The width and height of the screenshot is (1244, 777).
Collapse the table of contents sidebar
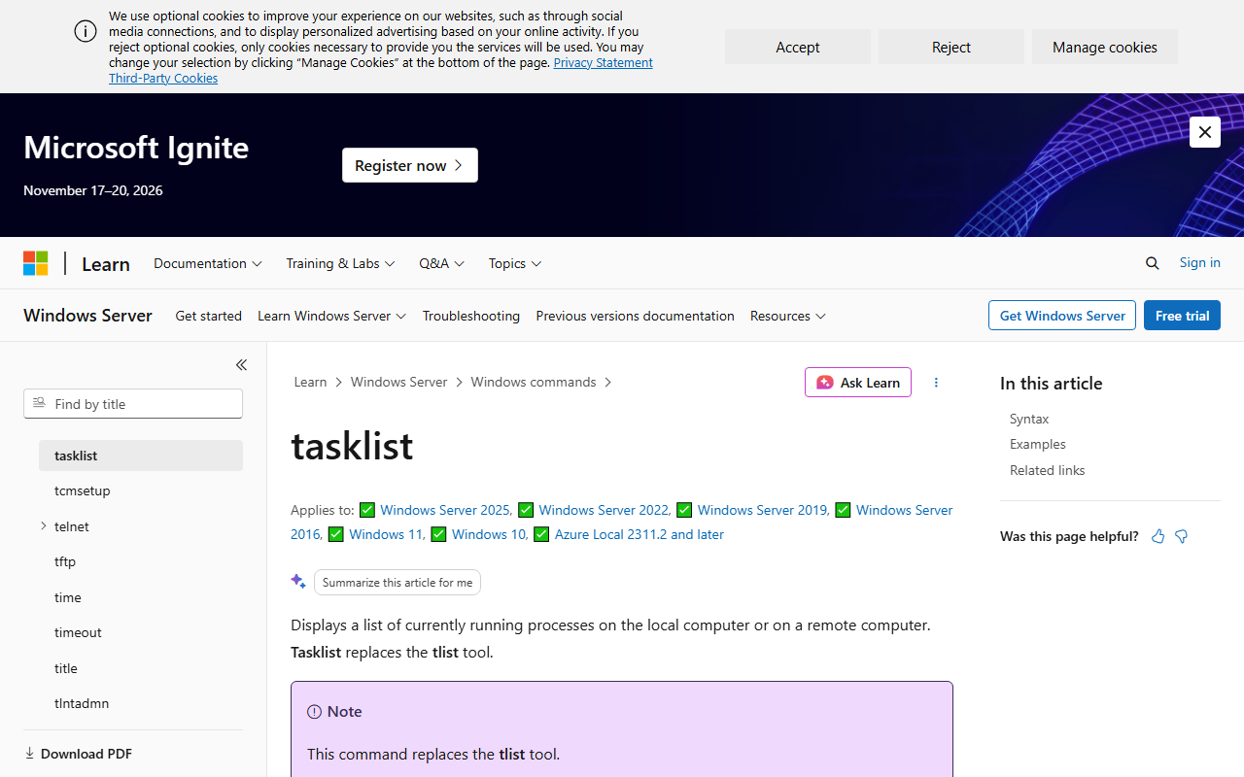241,365
